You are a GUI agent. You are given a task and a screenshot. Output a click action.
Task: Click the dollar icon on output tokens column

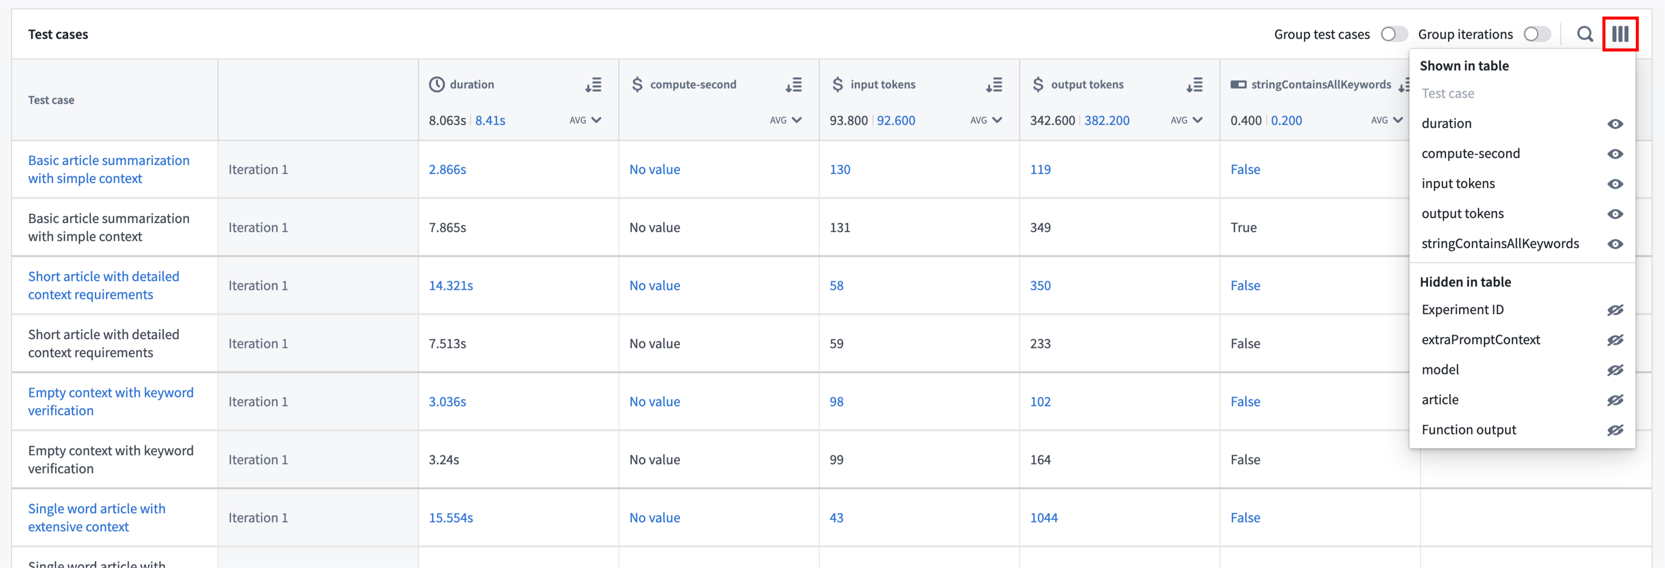pyautogui.click(x=1037, y=84)
